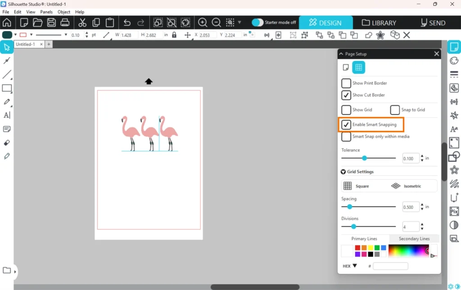Select the Eraser tool

coord(7,143)
